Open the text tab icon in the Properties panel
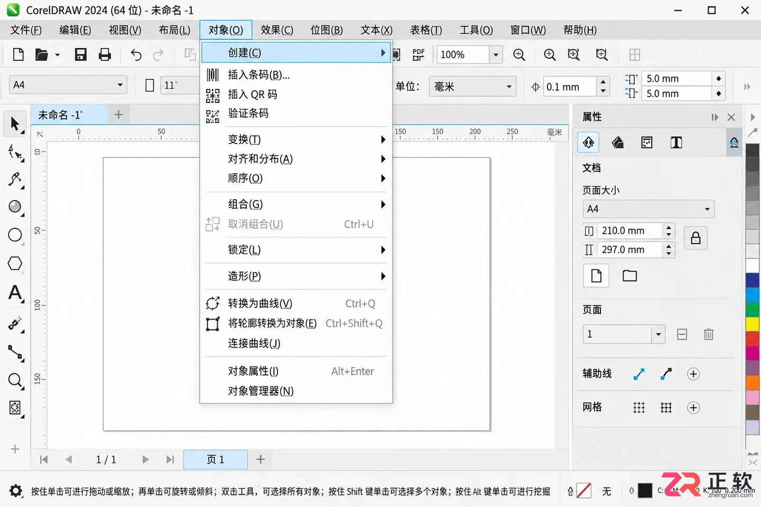 (x=676, y=143)
